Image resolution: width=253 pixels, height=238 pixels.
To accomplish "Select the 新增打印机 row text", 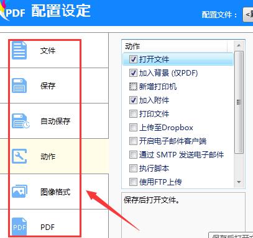I will point(158,87).
